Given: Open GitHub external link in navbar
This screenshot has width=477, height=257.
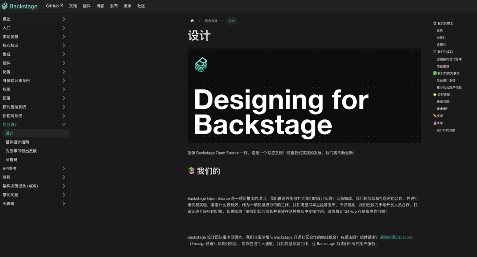Looking at the screenshot, I should [54, 6].
